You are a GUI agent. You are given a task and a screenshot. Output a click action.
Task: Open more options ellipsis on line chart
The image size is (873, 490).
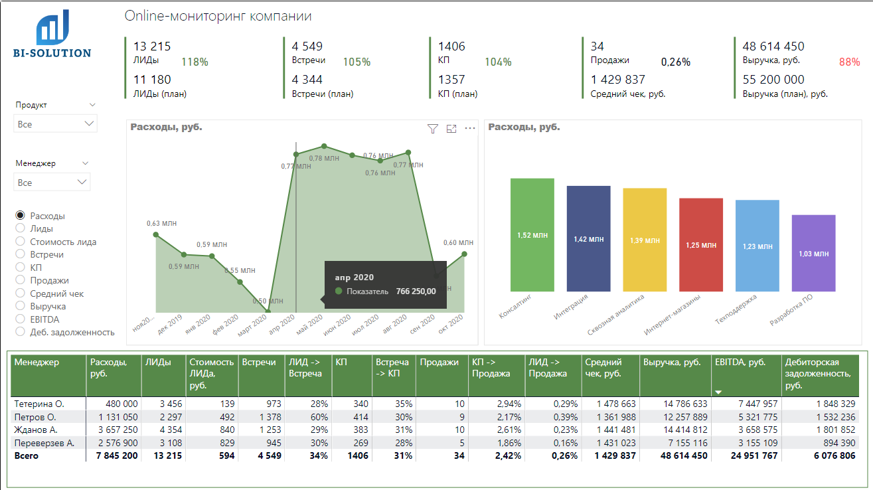pyautogui.click(x=470, y=129)
